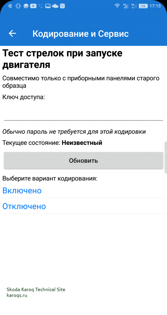Image resolution: width=167 pixels, height=315 pixels.
Task: Tap the phone call notification icon
Action: [x=40, y=6]
